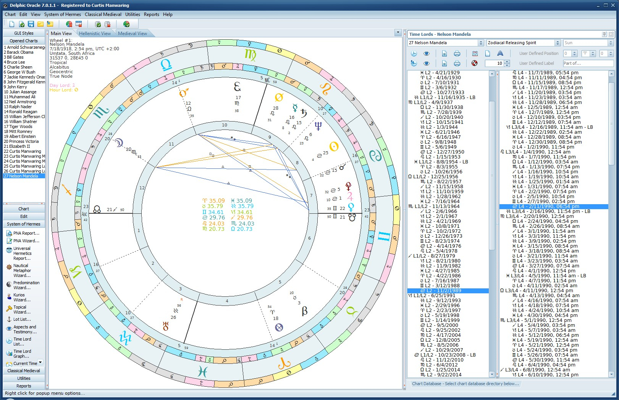The height and width of the screenshot is (400, 619).
Task: Launch the PNA Wizard
Action: click(23, 241)
